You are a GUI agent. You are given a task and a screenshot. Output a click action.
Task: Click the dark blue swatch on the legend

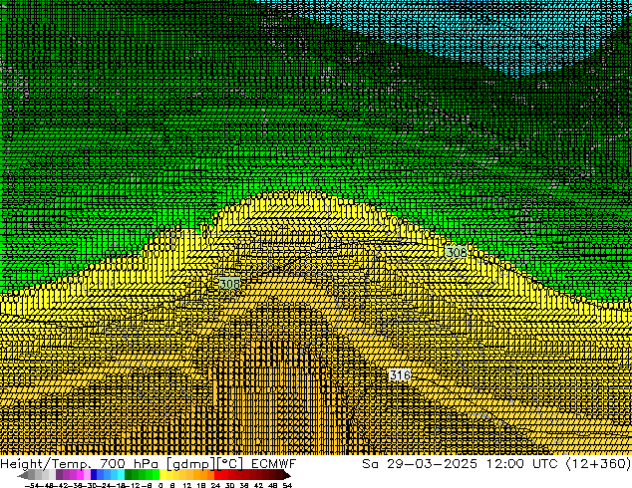tap(94, 475)
